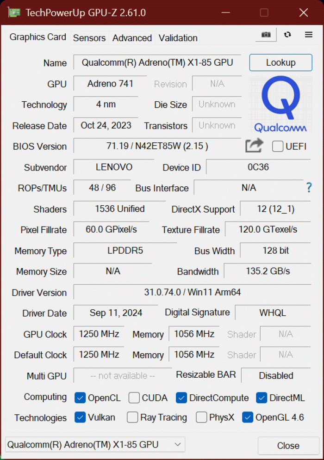
Task: Click the Lookup button
Action: pyautogui.click(x=281, y=62)
